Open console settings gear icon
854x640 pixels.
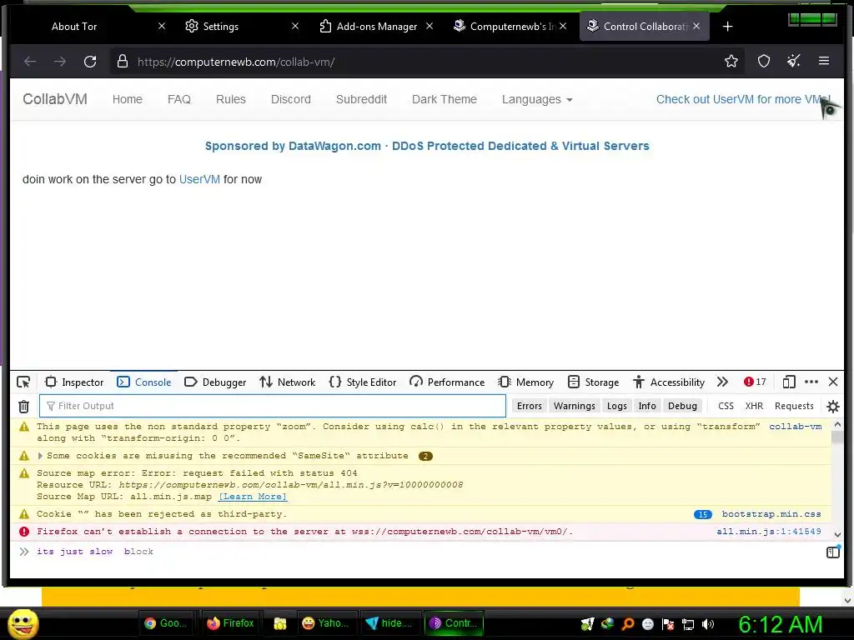(x=833, y=406)
